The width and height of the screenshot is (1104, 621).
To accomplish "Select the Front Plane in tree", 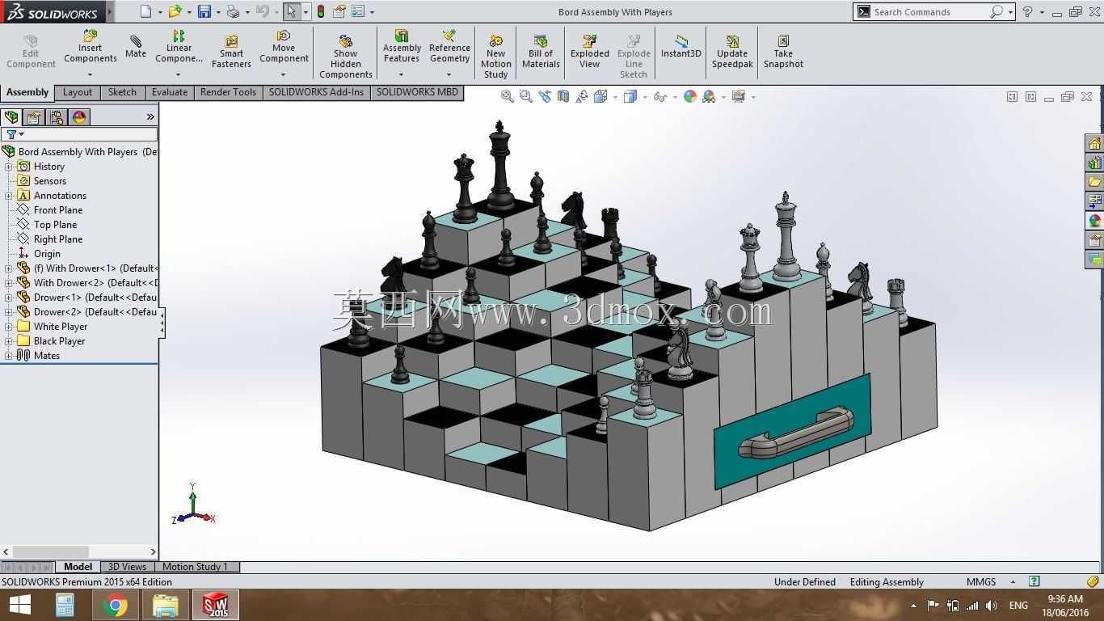I will [x=58, y=210].
